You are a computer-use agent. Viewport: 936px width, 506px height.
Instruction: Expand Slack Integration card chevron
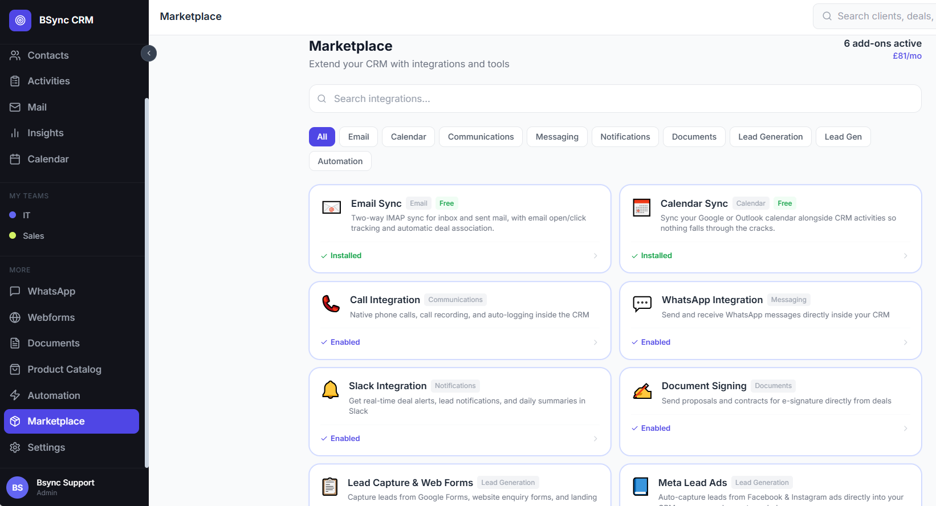595,439
